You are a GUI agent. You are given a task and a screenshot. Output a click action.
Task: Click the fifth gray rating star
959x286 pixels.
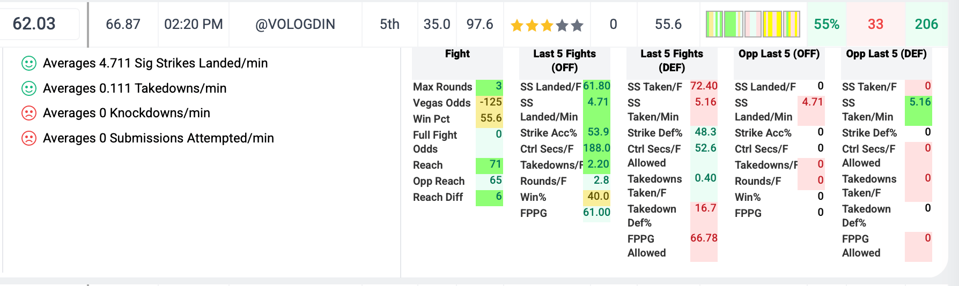[577, 25]
